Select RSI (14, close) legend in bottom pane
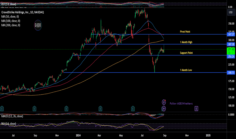Screen dimensions: 236x139 pyautogui.click(x=9, y=124)
